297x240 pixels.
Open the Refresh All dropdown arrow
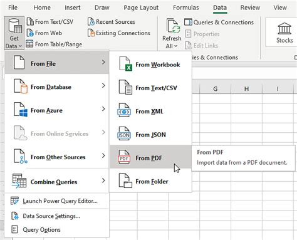point(175,46)
